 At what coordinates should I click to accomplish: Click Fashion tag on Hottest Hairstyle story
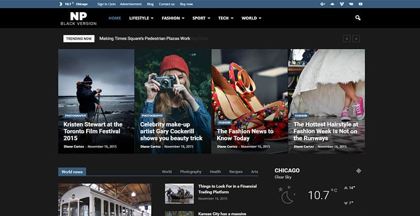pyautogui.click(x=301, y=116)
